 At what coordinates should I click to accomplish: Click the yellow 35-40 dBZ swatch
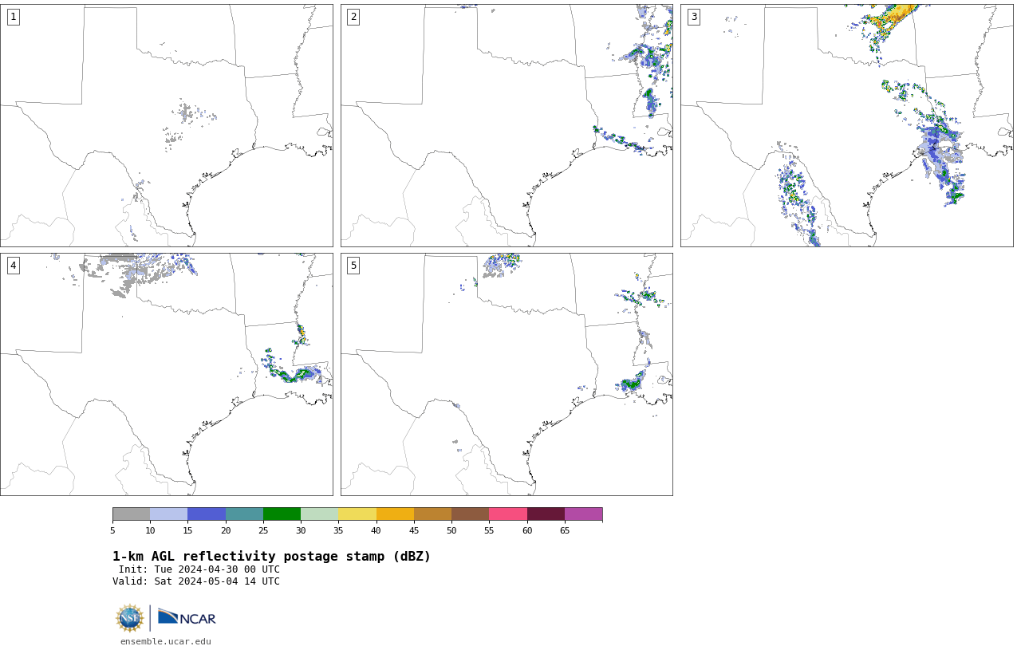coord(357,514)
